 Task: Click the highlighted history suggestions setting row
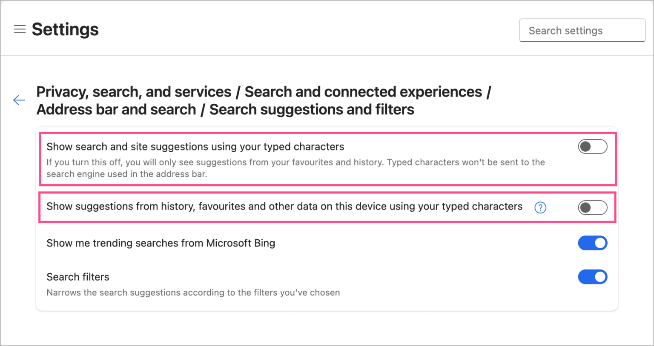[284, 207]
